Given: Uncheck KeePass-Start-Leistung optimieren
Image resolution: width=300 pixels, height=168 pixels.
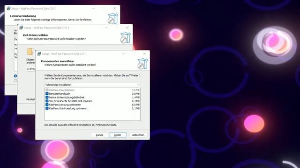Looking at the screenshot, I should [x=47, y=108].
